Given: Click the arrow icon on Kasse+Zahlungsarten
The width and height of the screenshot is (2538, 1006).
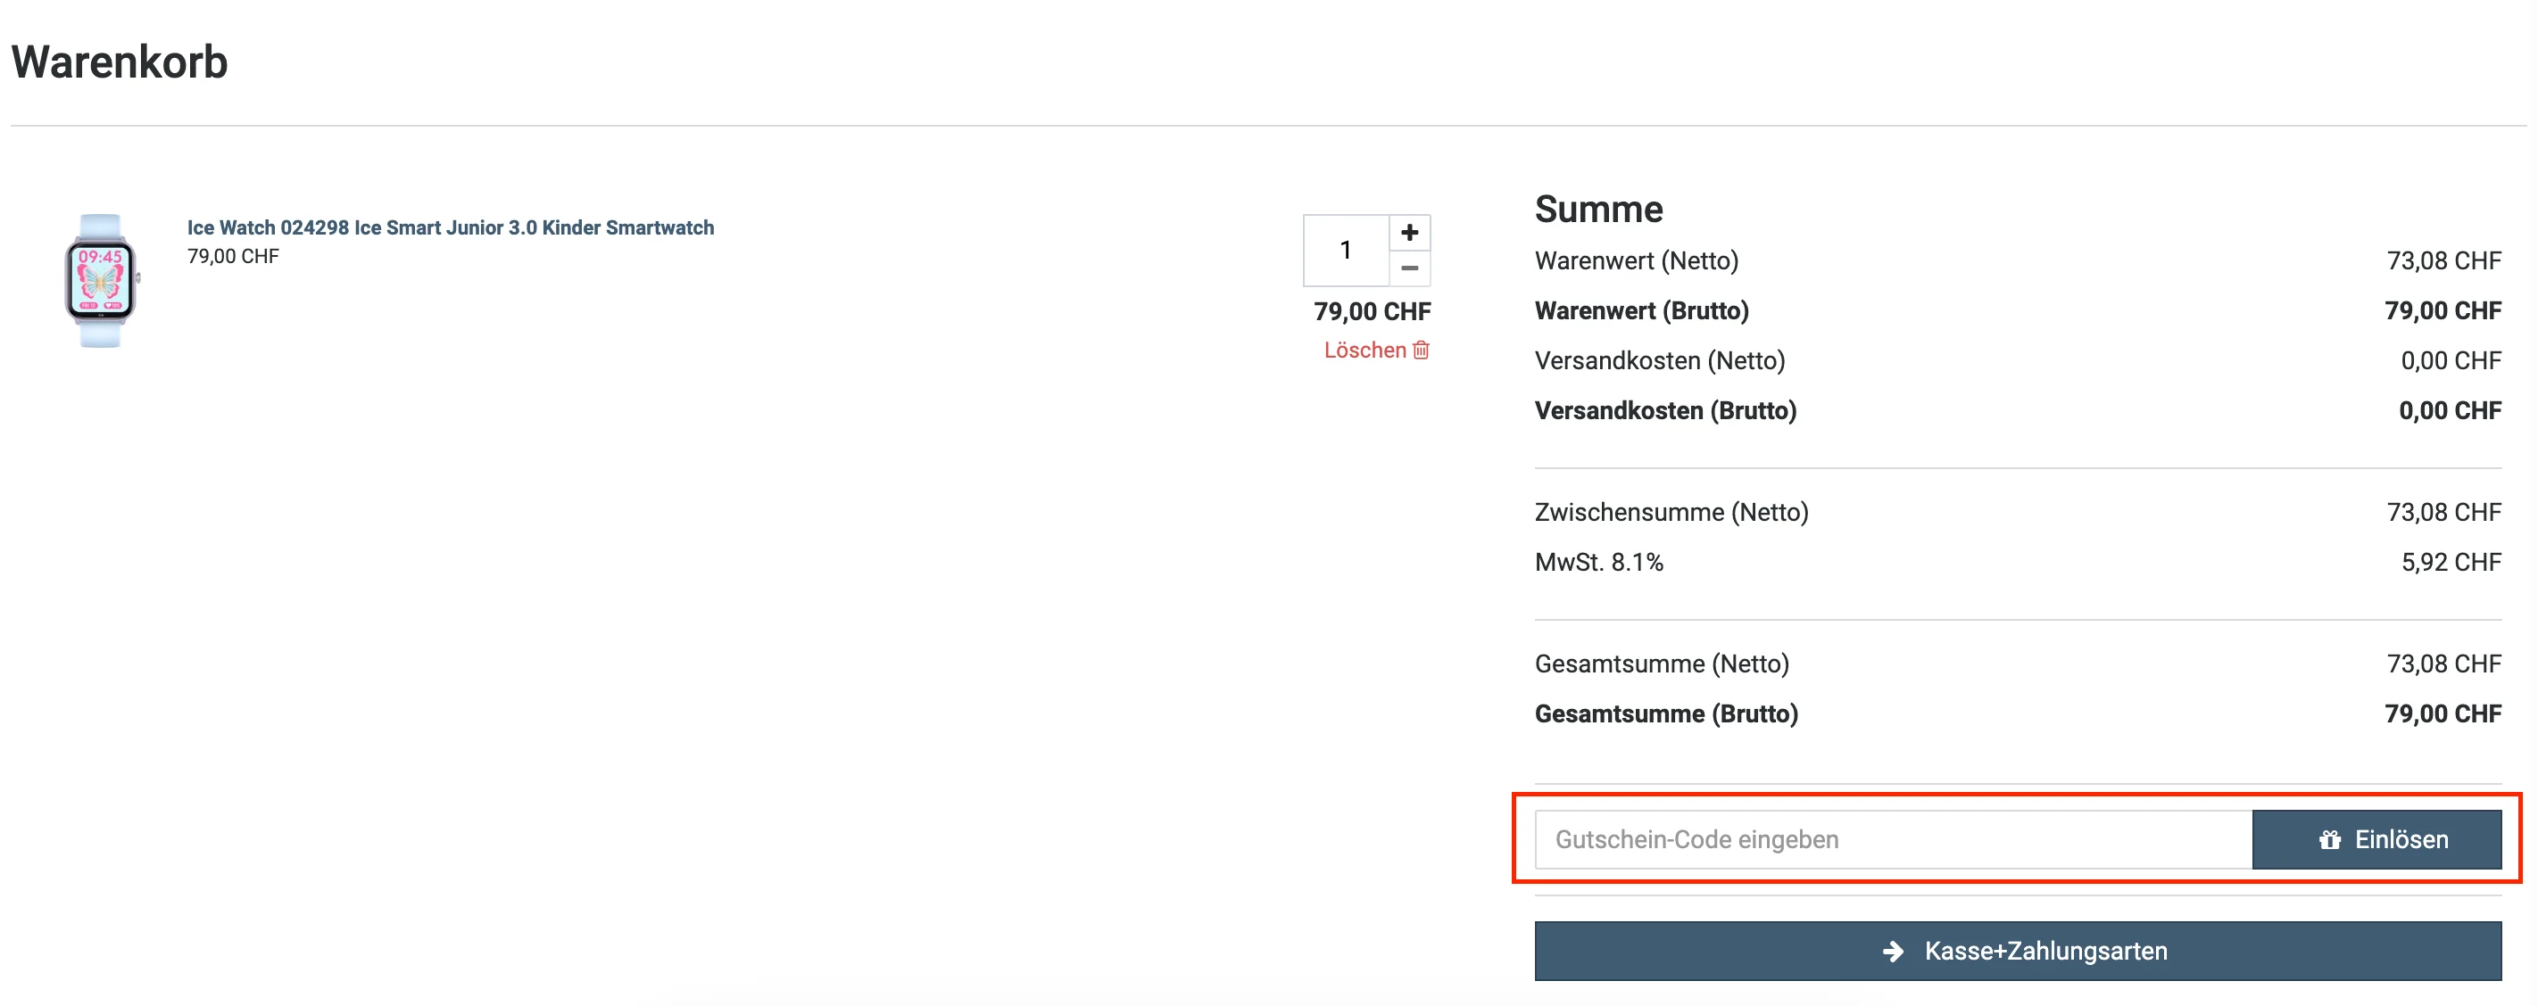Looking at the screenshot, I should 1893,951.
